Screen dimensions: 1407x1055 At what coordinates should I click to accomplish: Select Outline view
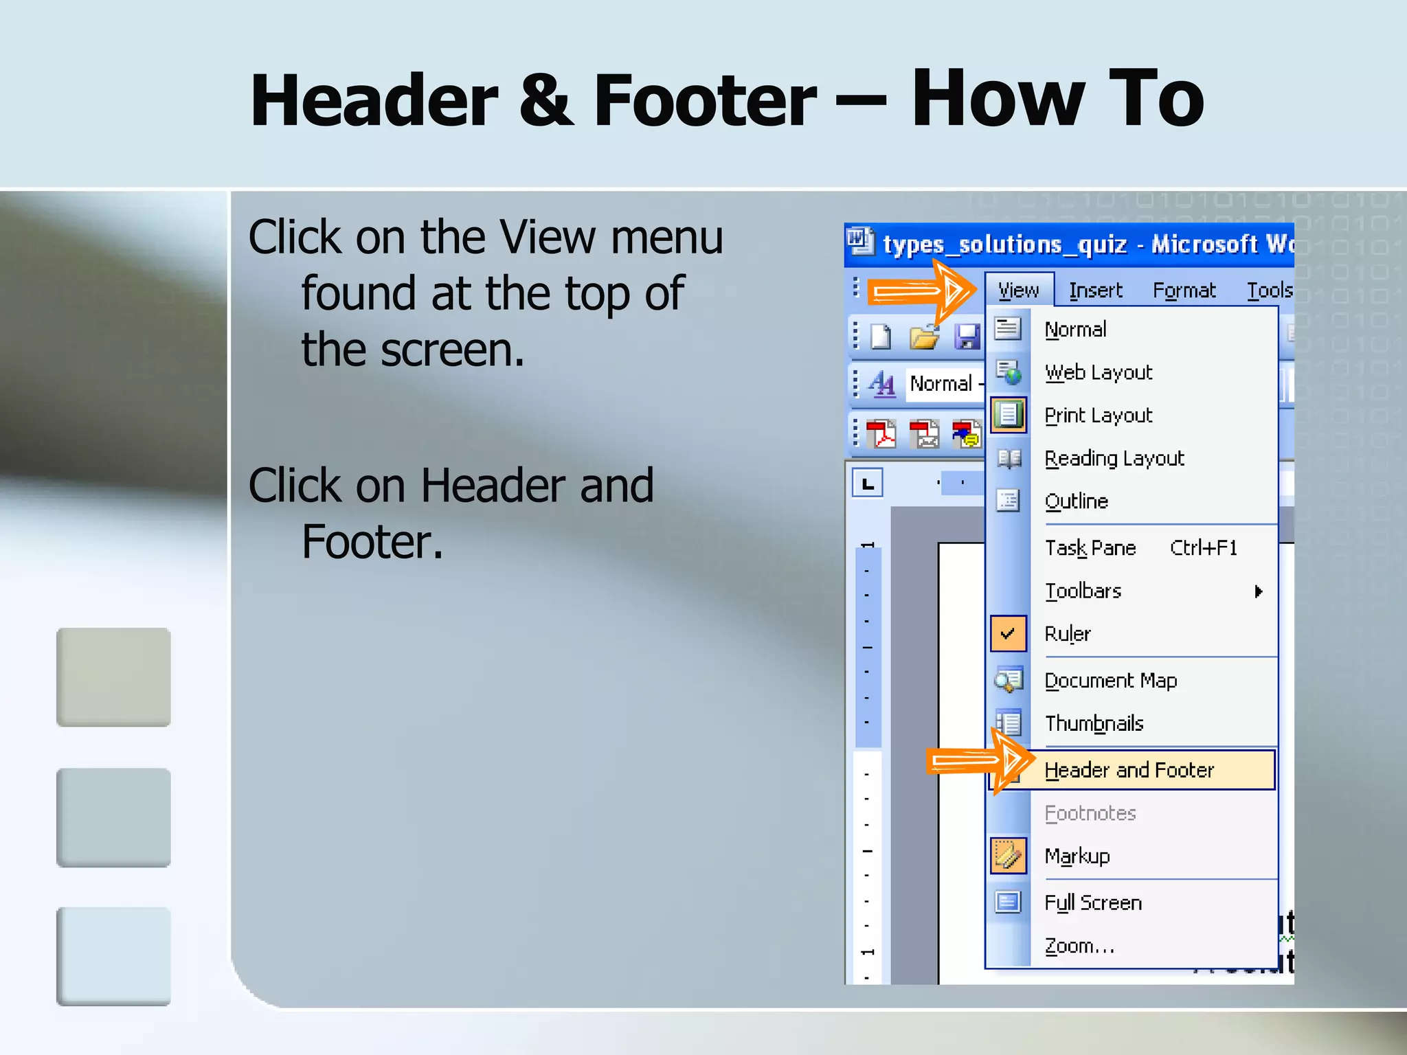[x=1132, y=501]
